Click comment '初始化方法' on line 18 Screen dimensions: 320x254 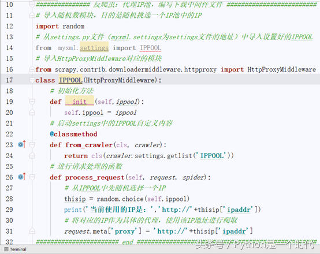pos(72,91)
